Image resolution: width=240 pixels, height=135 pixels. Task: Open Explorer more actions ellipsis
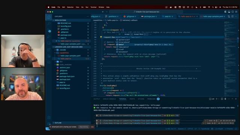point(88,16)
